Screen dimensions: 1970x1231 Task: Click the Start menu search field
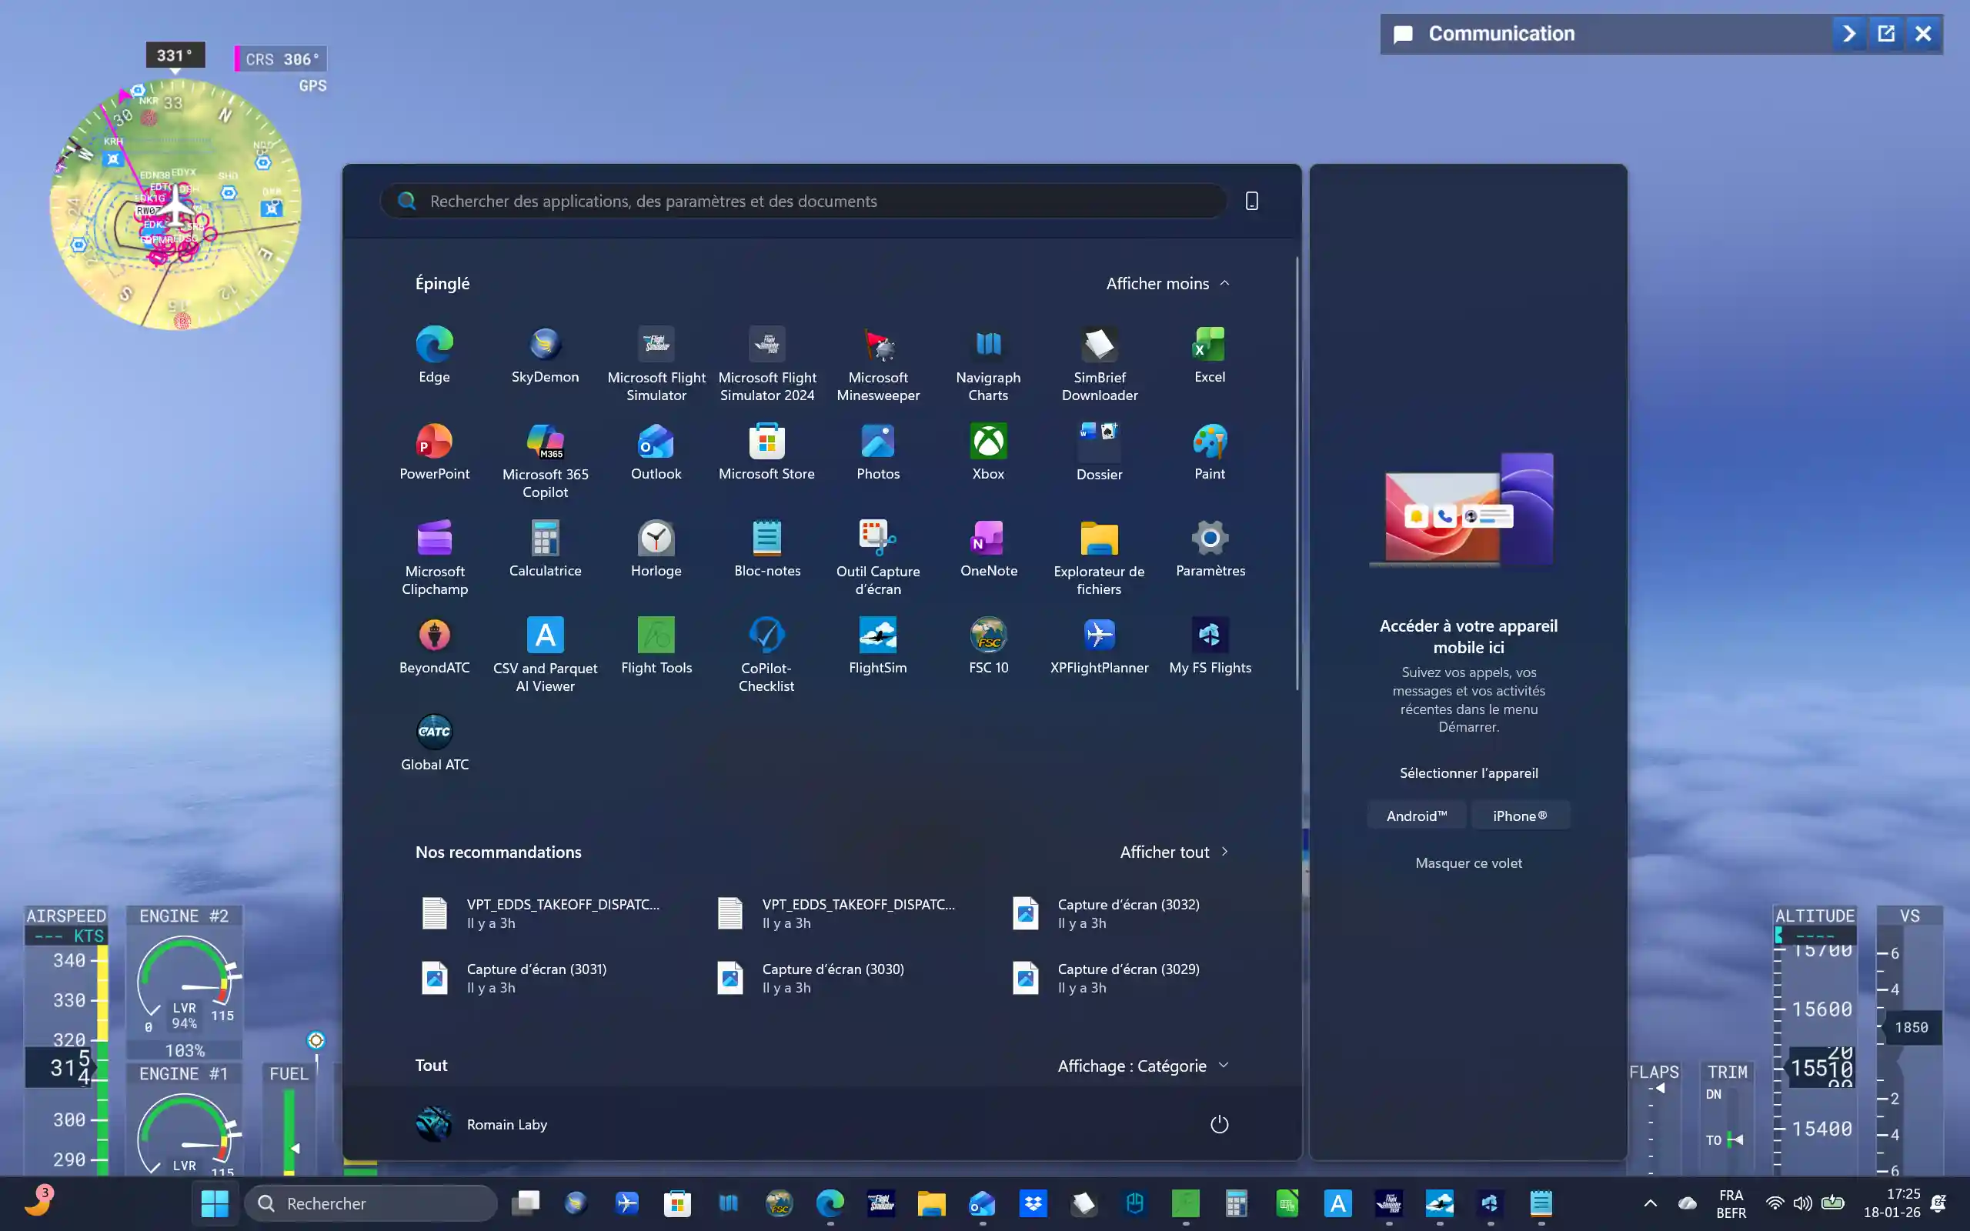tap(803, 201)
